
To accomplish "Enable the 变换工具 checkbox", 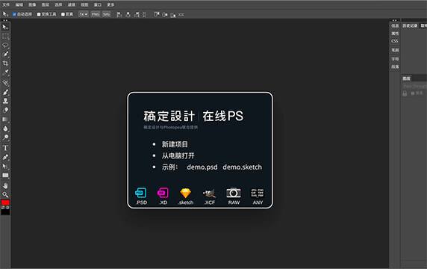I will 39,14.
